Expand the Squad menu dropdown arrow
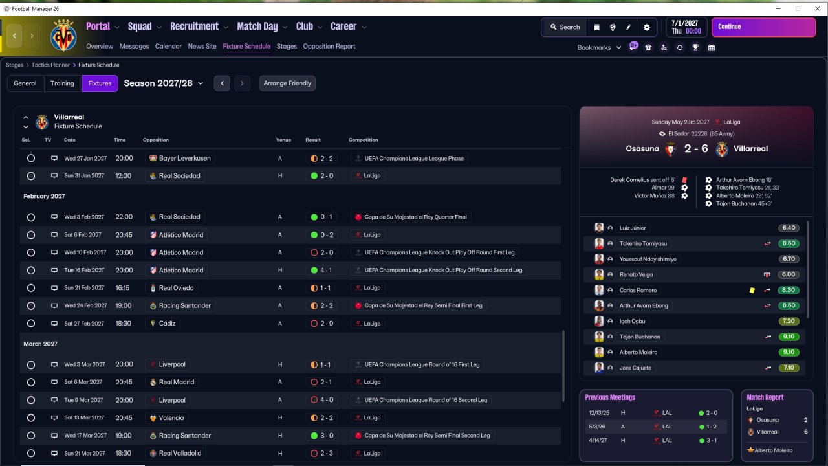 tap(159, 27)
